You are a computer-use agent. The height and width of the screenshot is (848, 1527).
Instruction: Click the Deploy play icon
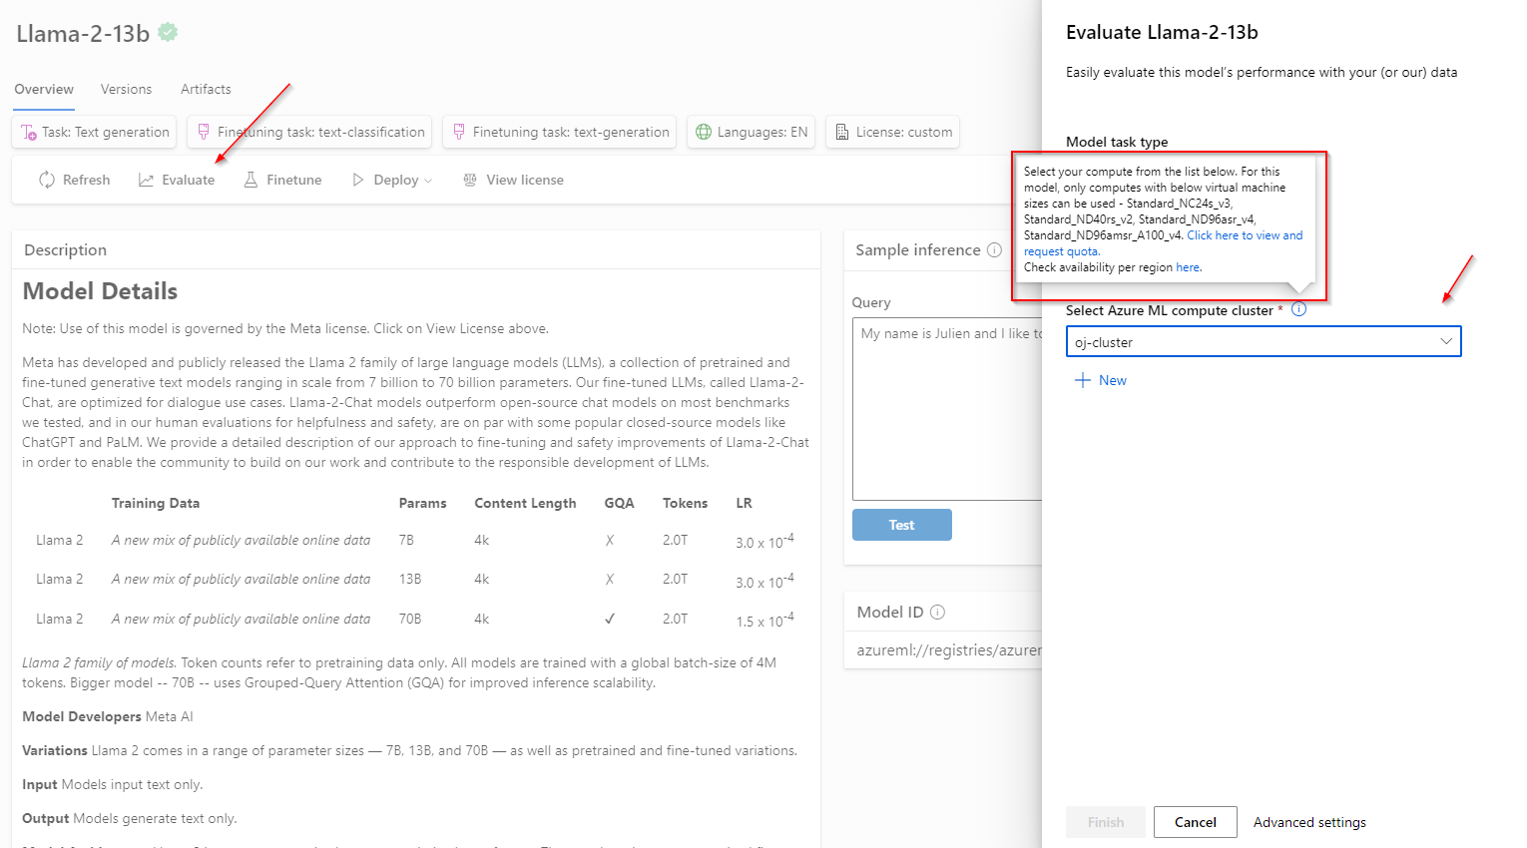[x=358, y=180]
